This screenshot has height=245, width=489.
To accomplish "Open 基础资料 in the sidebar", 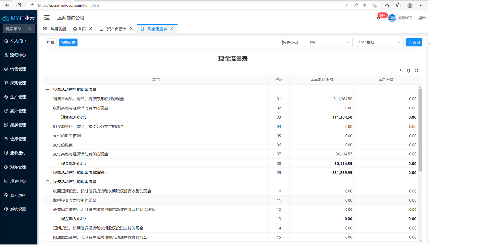I will [x=19, y=195].
